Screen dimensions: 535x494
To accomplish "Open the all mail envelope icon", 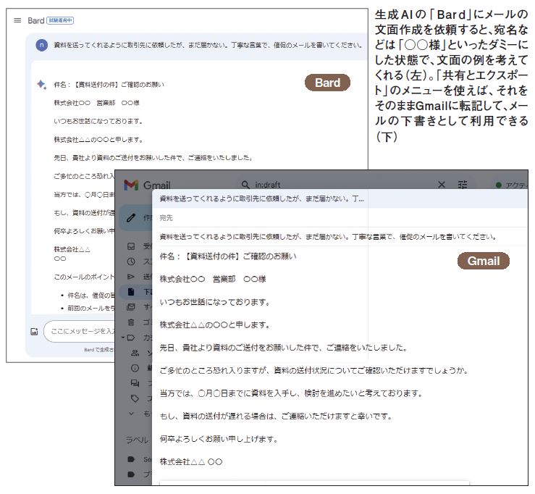I will pos(131,307).
